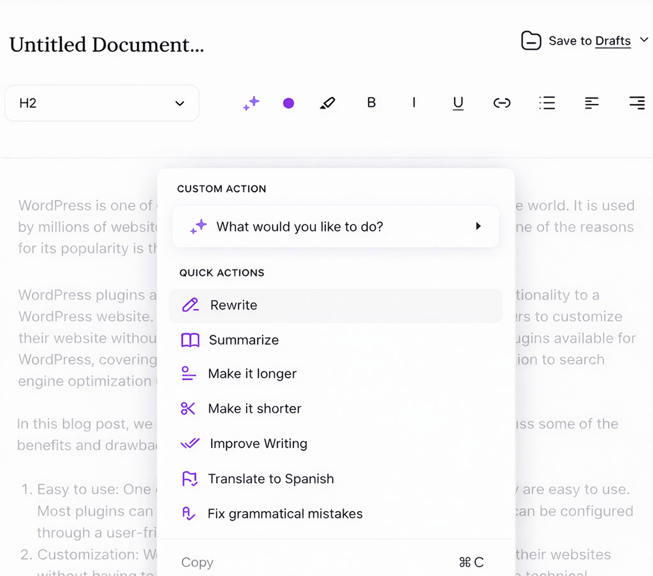
Task: Click the "CUSTOM ACTION" heading
Action: click(x=222, y=189)
